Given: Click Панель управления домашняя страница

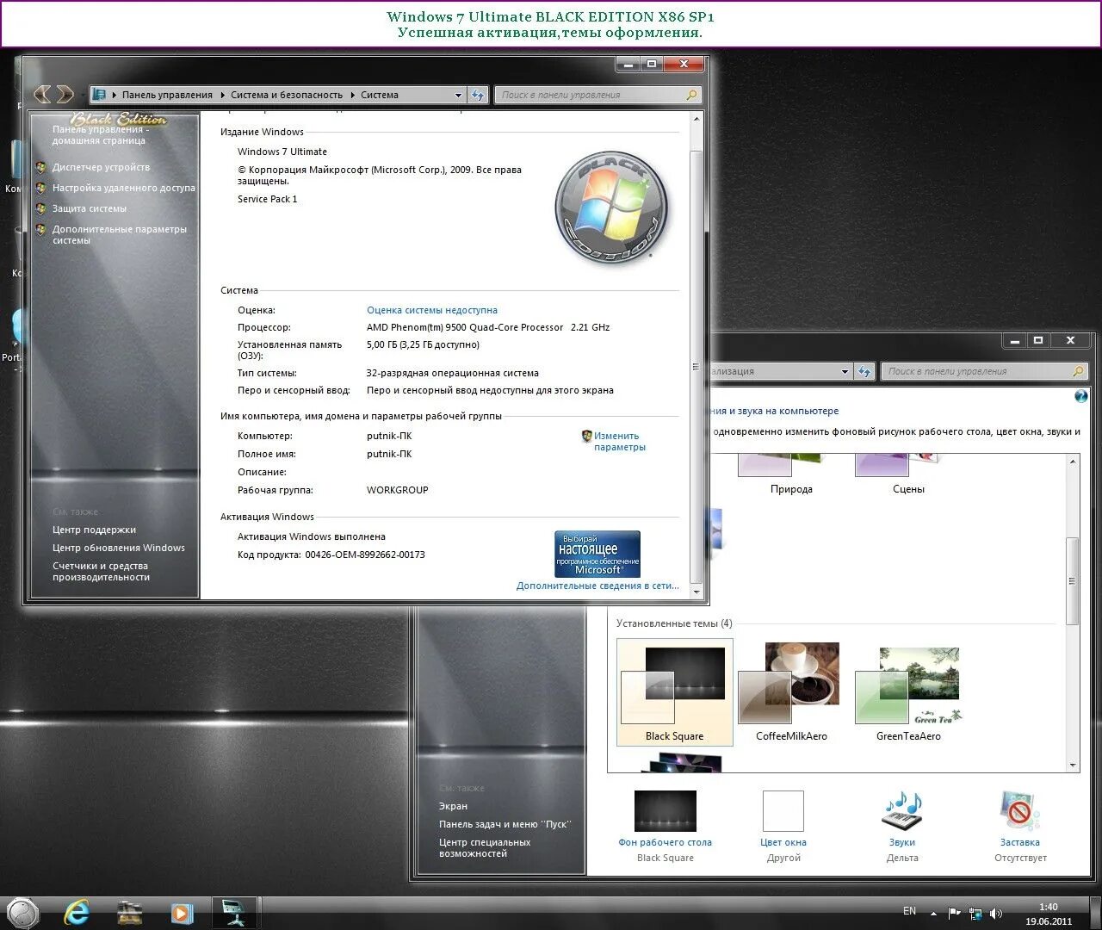Looking at the screenshot, I should 100,134.
